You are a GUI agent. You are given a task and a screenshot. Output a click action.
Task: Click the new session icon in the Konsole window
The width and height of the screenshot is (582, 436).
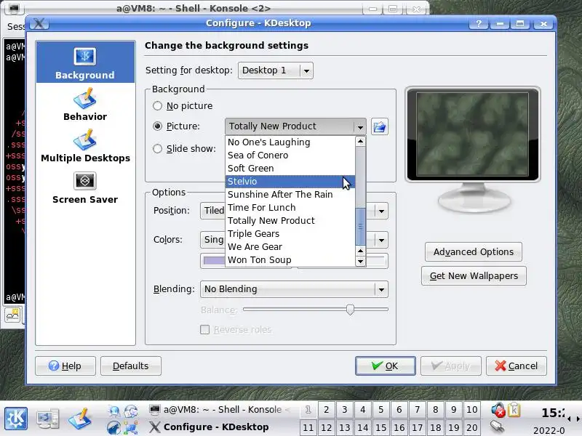pyautogui.click(x=12, y=315)
